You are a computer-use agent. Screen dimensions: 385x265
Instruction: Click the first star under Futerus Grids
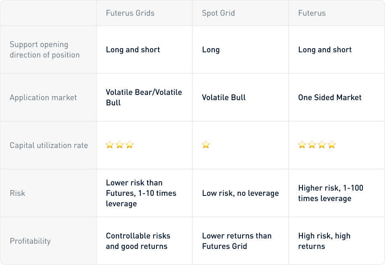(110, 145)
